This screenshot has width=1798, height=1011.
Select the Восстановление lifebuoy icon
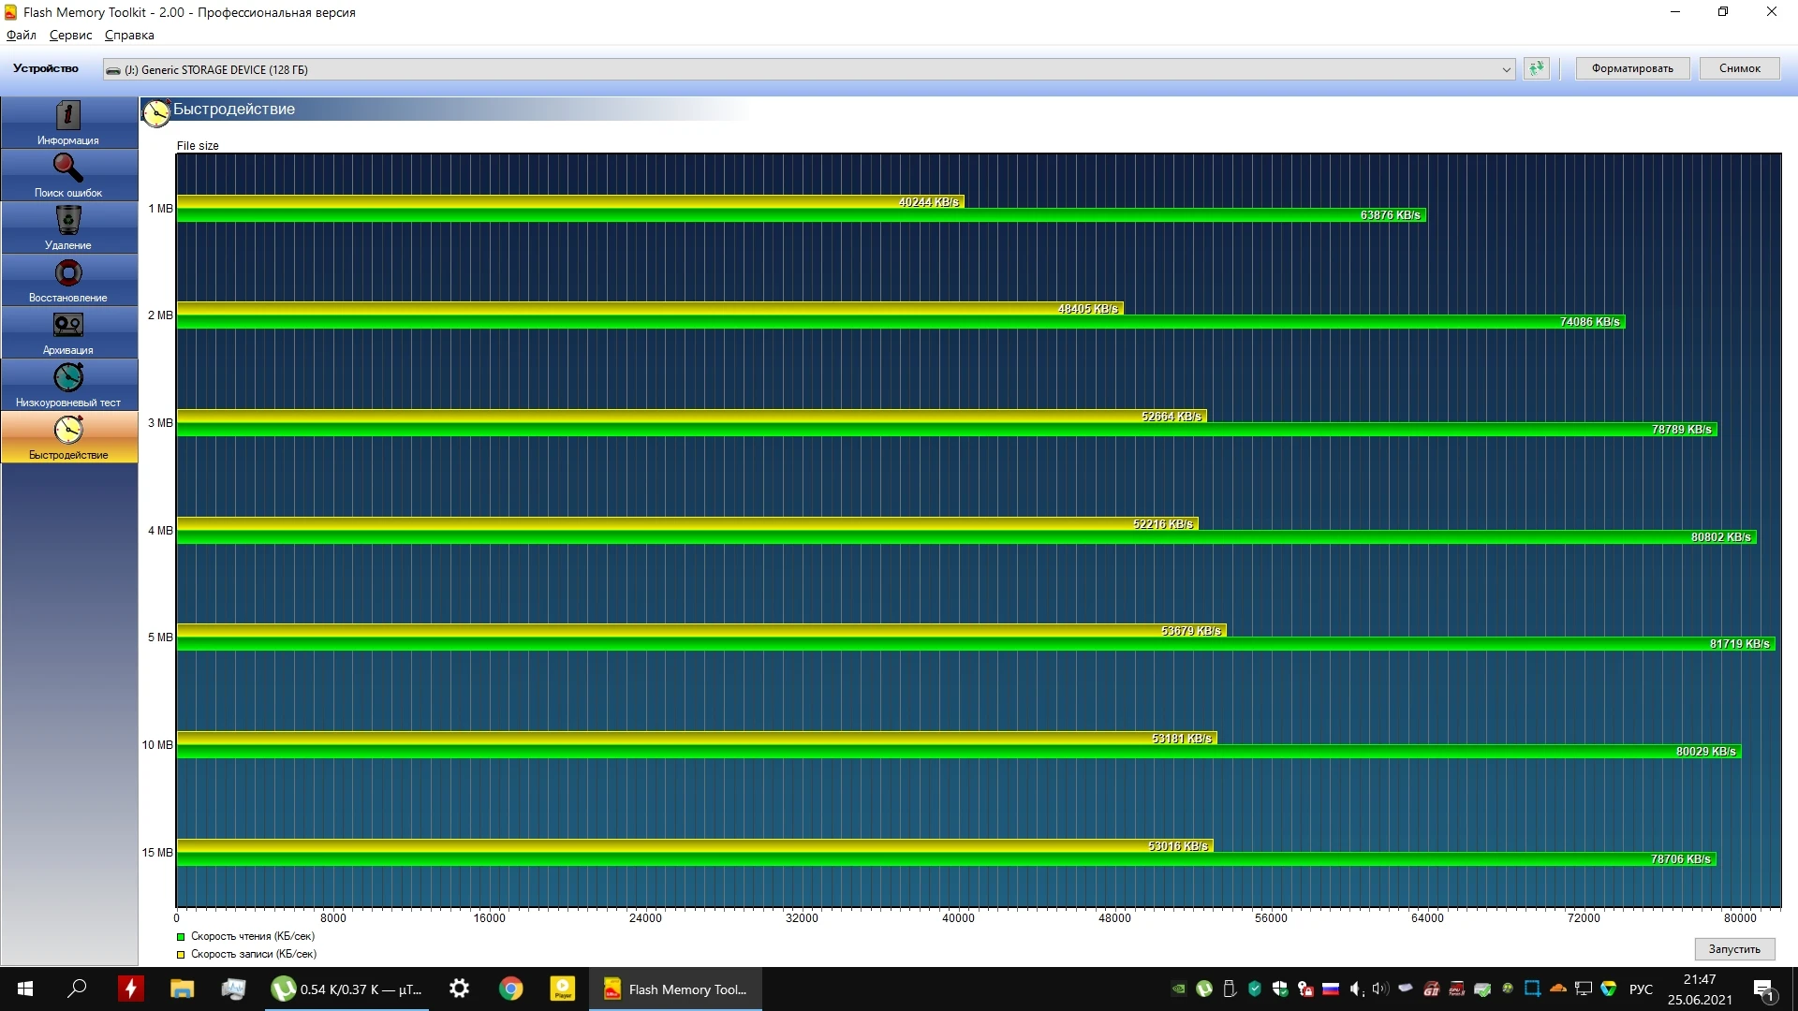pyautogui.click(x=68, y=279)
